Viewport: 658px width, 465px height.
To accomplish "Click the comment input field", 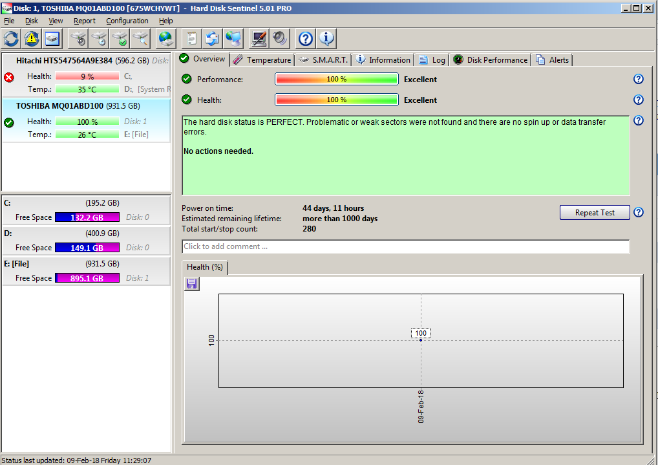I will click(x=405, y=246).
